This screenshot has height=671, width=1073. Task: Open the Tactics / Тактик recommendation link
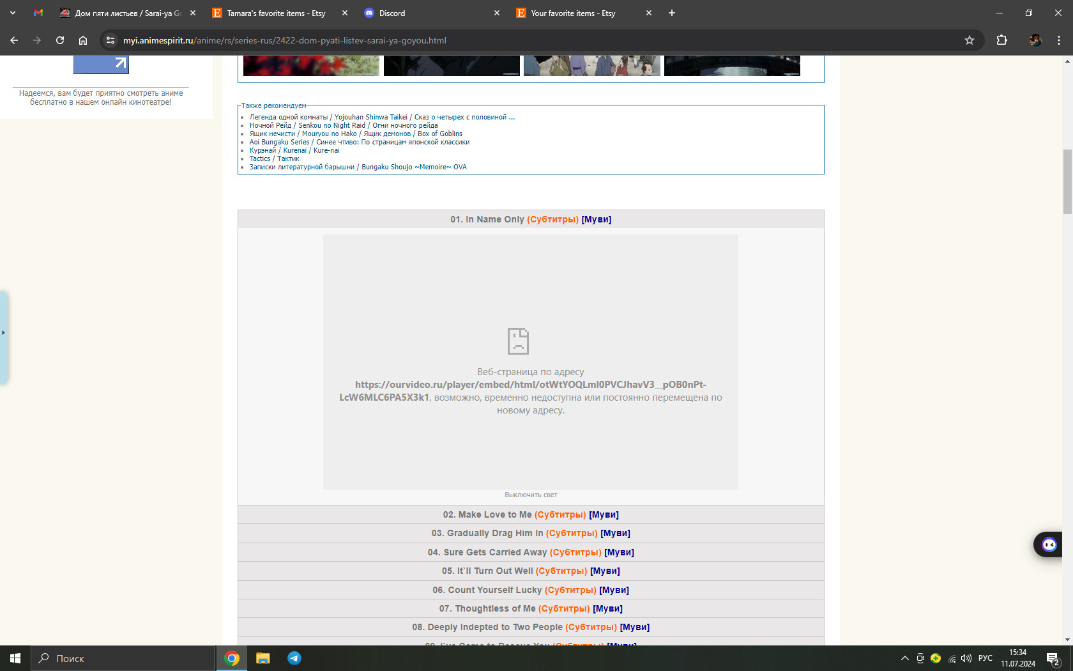coord(274,158)
